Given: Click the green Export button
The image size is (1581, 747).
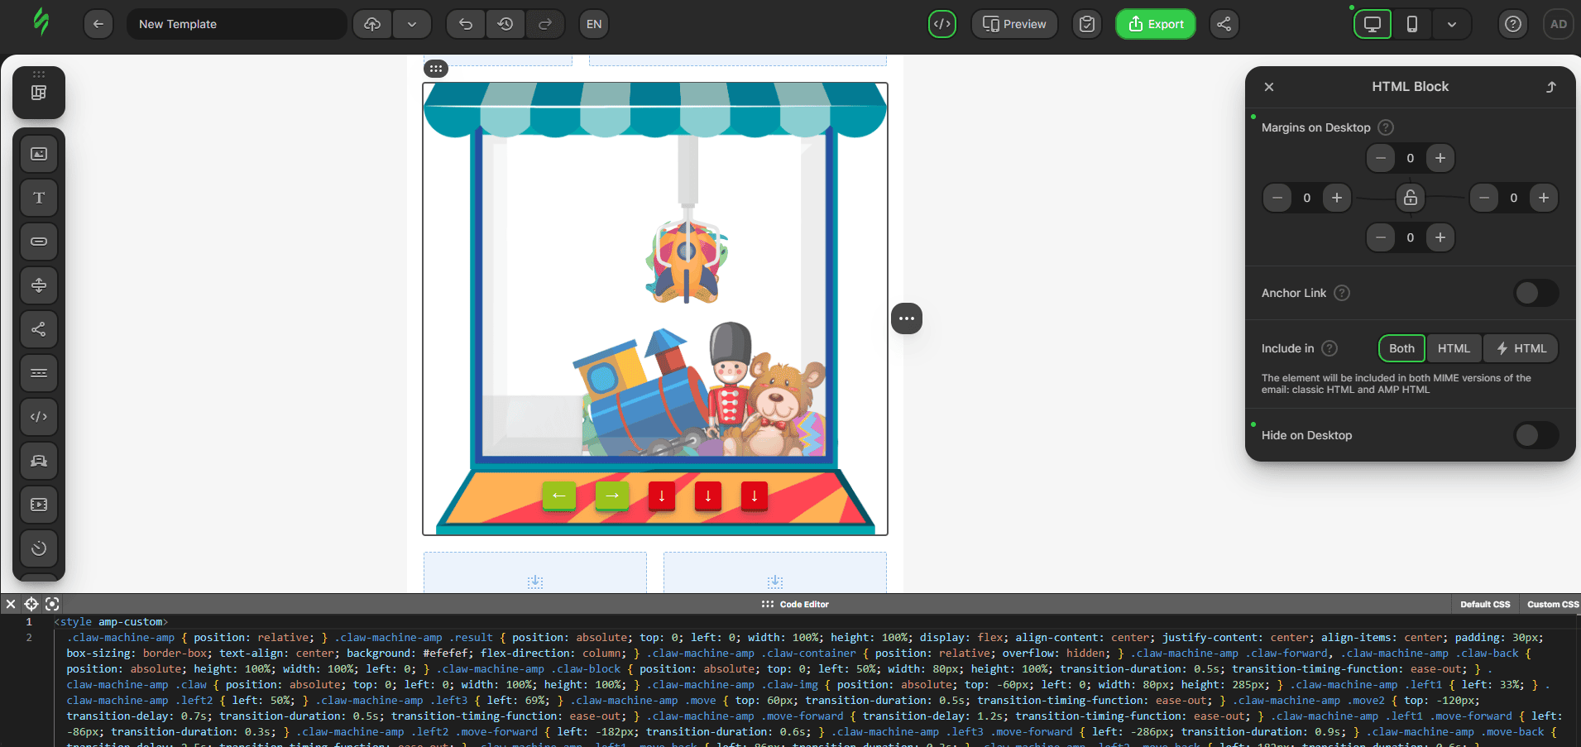Looking at the screenshot, I should point(1156,24).
